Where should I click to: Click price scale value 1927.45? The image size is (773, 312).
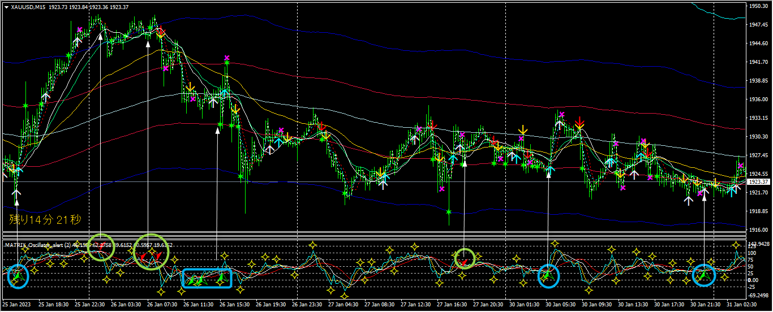click(x=758, y=155)
